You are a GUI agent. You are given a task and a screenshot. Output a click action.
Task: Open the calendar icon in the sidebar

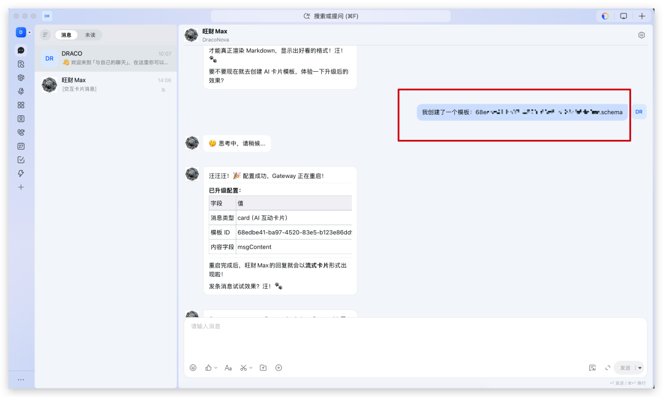(21, 146)
